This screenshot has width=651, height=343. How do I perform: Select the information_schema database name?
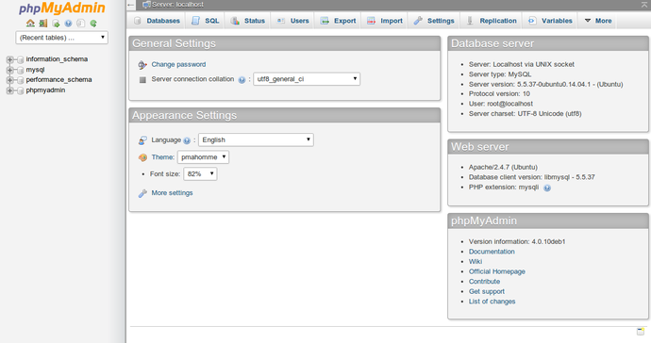(57, 59)
